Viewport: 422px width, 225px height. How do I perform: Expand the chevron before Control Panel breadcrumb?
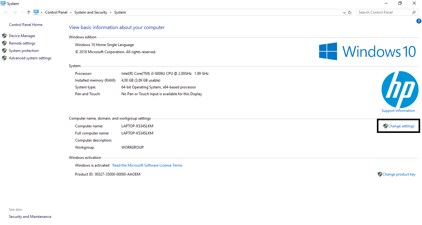point(42,12)
